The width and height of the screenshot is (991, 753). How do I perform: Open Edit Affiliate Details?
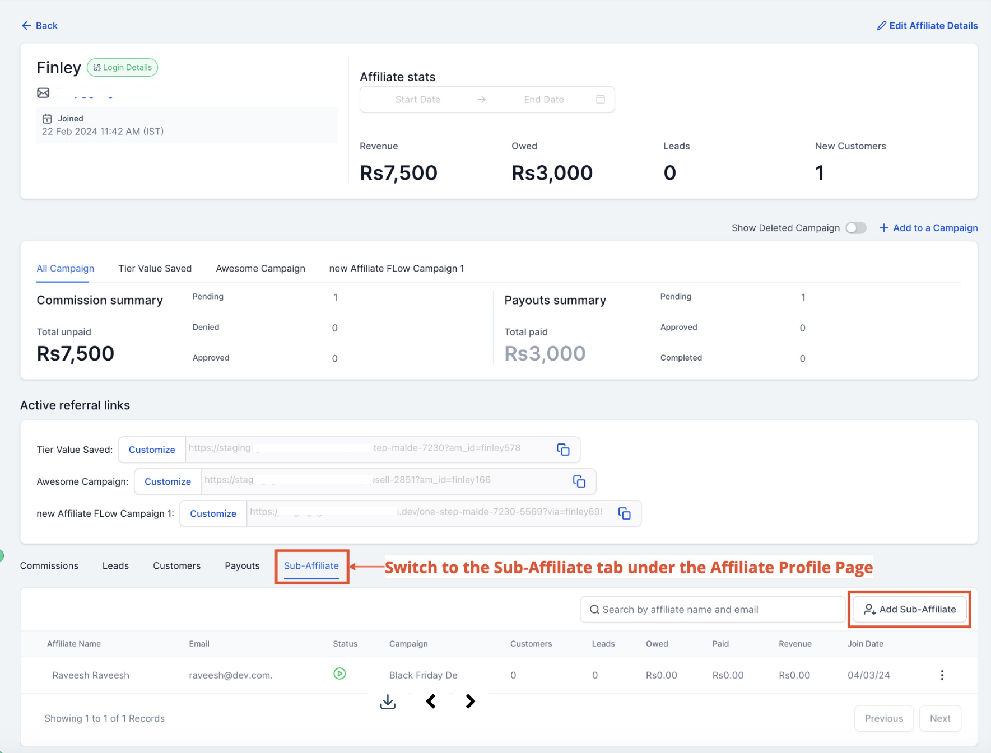[x=927, y=26]
